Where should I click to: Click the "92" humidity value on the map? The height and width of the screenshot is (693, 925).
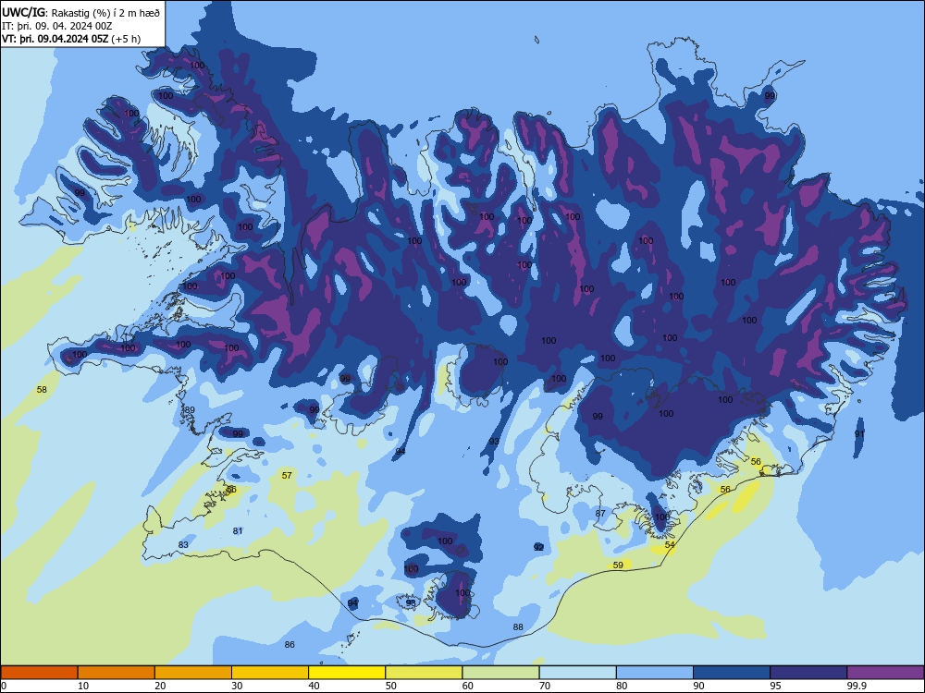point(538,547)
